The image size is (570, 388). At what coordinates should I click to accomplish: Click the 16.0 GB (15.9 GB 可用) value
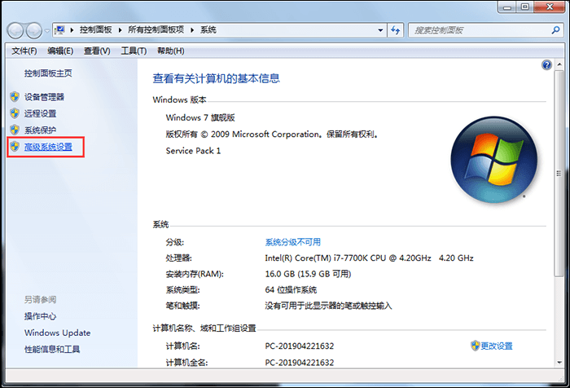[x=308, y=274]
